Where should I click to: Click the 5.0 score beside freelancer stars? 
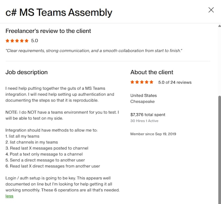[34, 41]
